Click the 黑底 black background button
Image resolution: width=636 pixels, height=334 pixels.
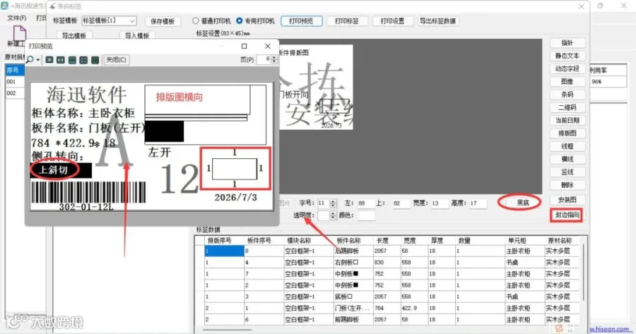(523, 203)
